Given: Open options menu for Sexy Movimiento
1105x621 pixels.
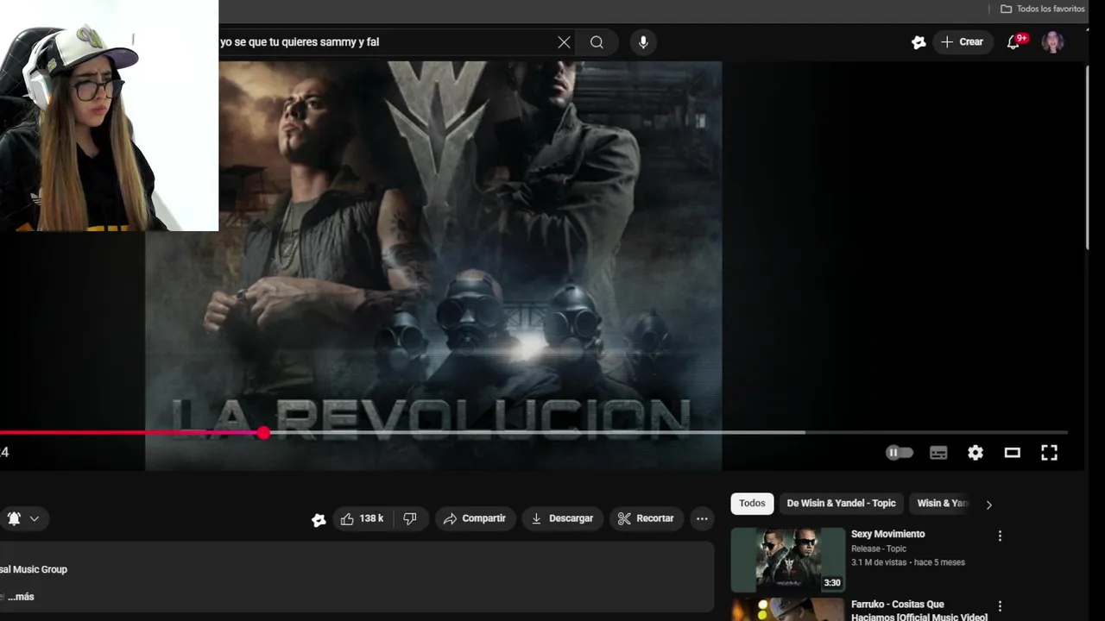Looking at the screenshot, I should 1000,536.
